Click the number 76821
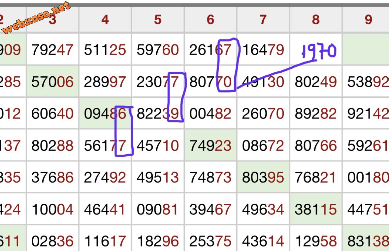Screen dimensions: 389x251 (315, 178)
